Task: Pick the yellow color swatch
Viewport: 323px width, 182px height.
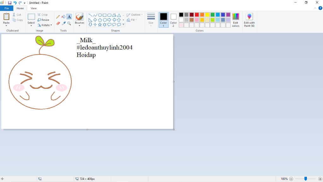Action: click(x=208, y=14)
